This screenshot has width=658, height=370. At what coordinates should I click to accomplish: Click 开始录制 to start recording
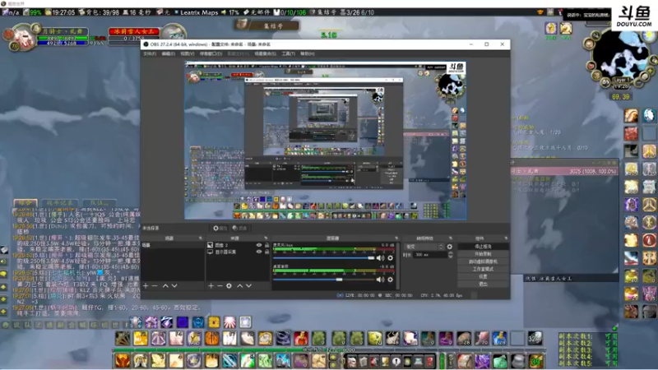point(483,254)
